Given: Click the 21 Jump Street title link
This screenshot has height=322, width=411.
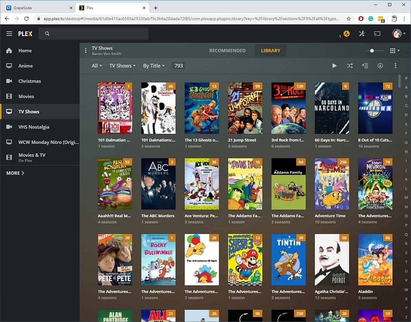Looking at the screenshot, I should pyautogui.click(x=242, y=140).
